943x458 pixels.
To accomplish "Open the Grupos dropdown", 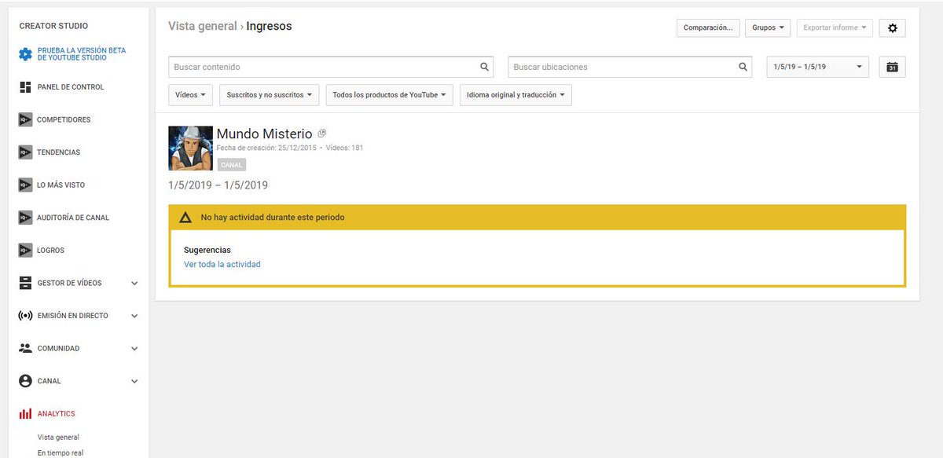I will 767,27.
